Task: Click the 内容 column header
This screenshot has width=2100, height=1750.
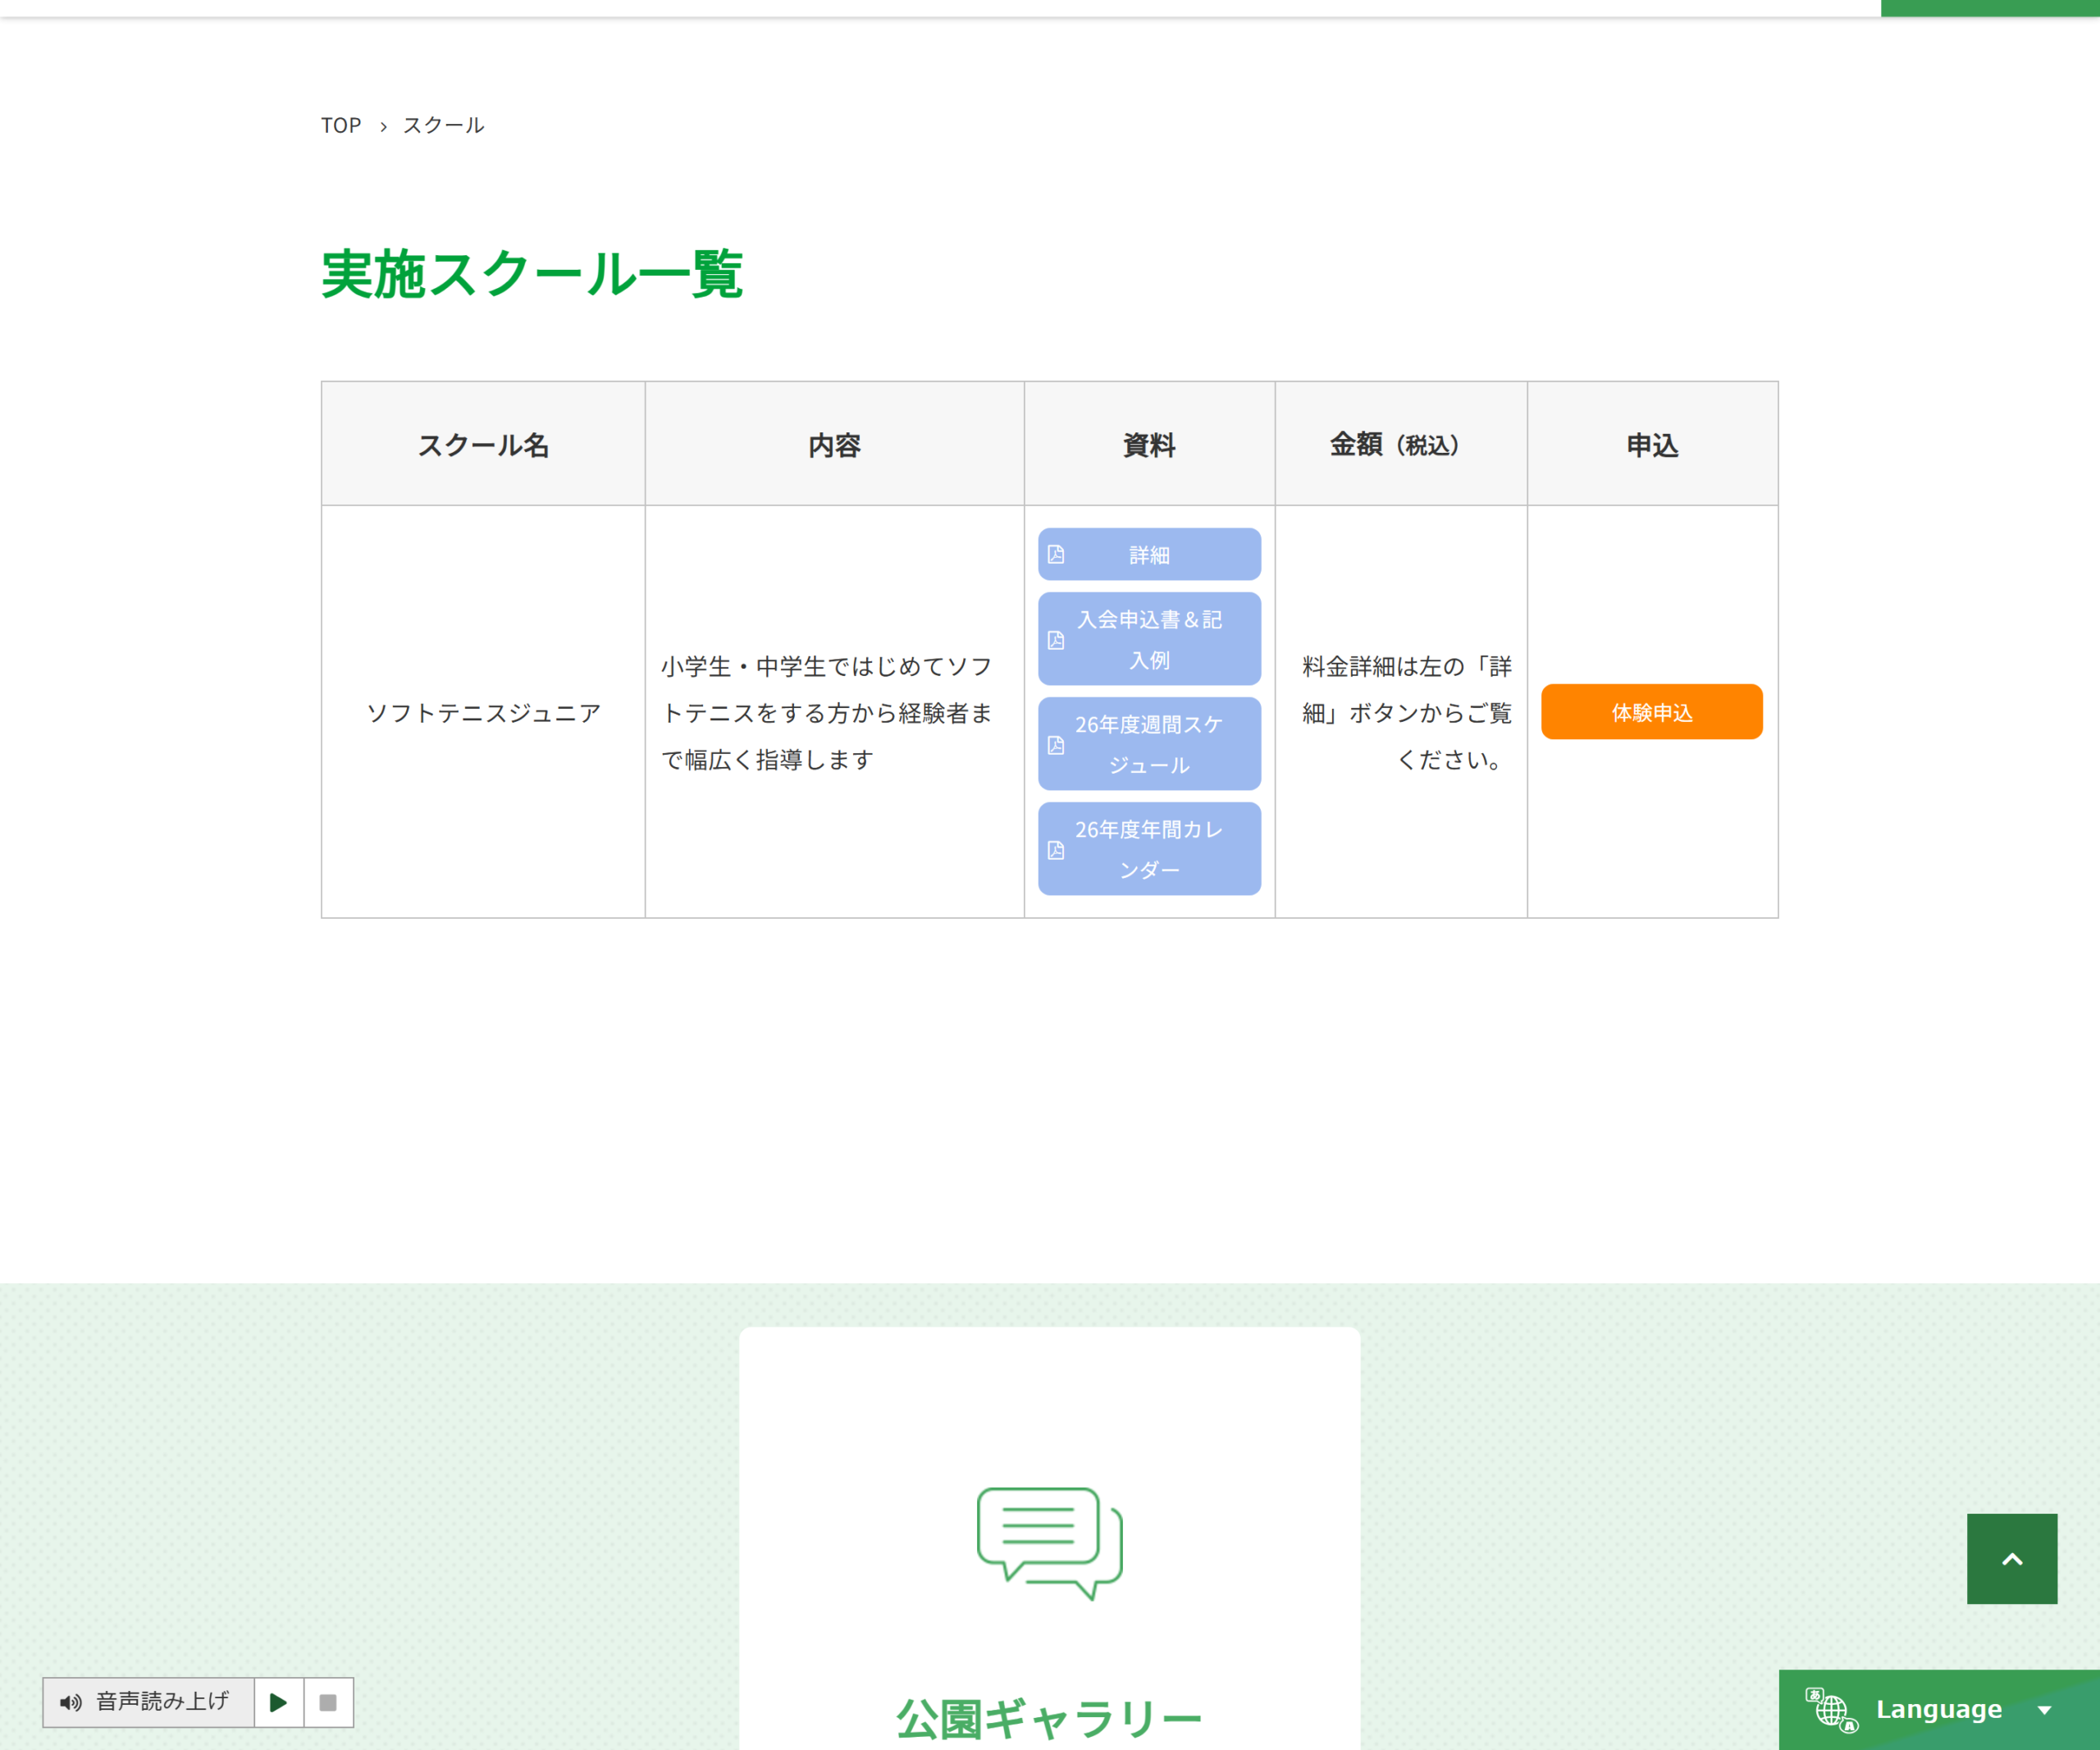Action: tap(834, 444)
